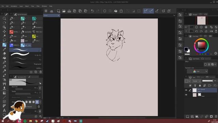Screen dimensions: 218x123
Task: Click the black foreground color swatch
Action: 186,49
